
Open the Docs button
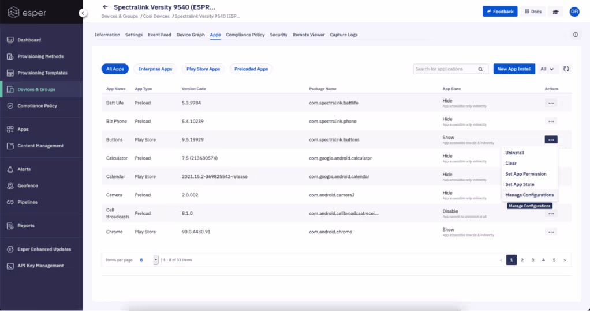coord(533,12)
